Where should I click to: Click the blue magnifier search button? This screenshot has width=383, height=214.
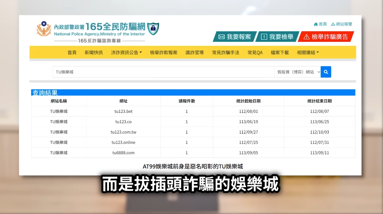click(x=326, y=72)
